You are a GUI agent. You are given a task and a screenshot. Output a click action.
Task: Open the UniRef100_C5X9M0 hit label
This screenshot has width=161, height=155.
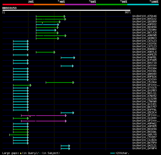click(x=144, y=30)
